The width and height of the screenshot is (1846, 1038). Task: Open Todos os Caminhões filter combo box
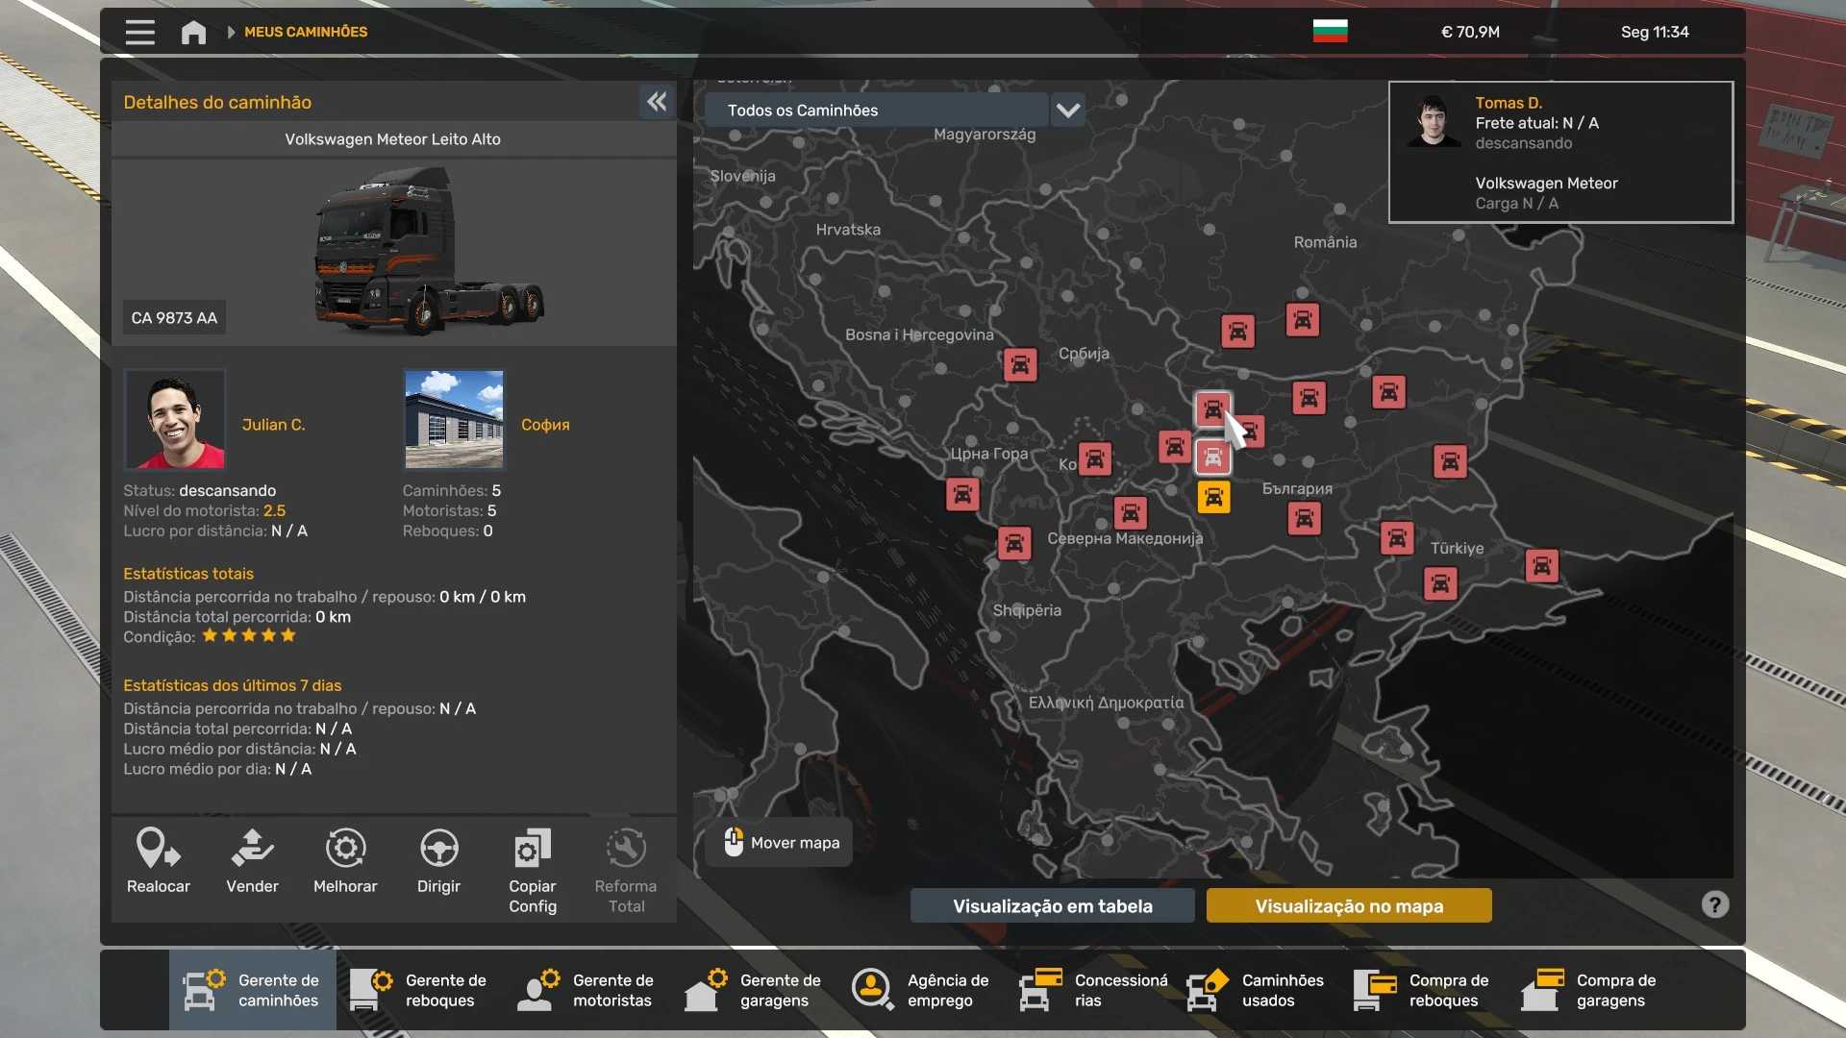pyautogui.click(x=877, y=111)
